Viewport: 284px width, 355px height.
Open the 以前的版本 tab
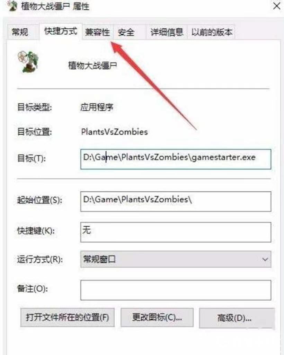pyautogui.click(x=212, y=32)
